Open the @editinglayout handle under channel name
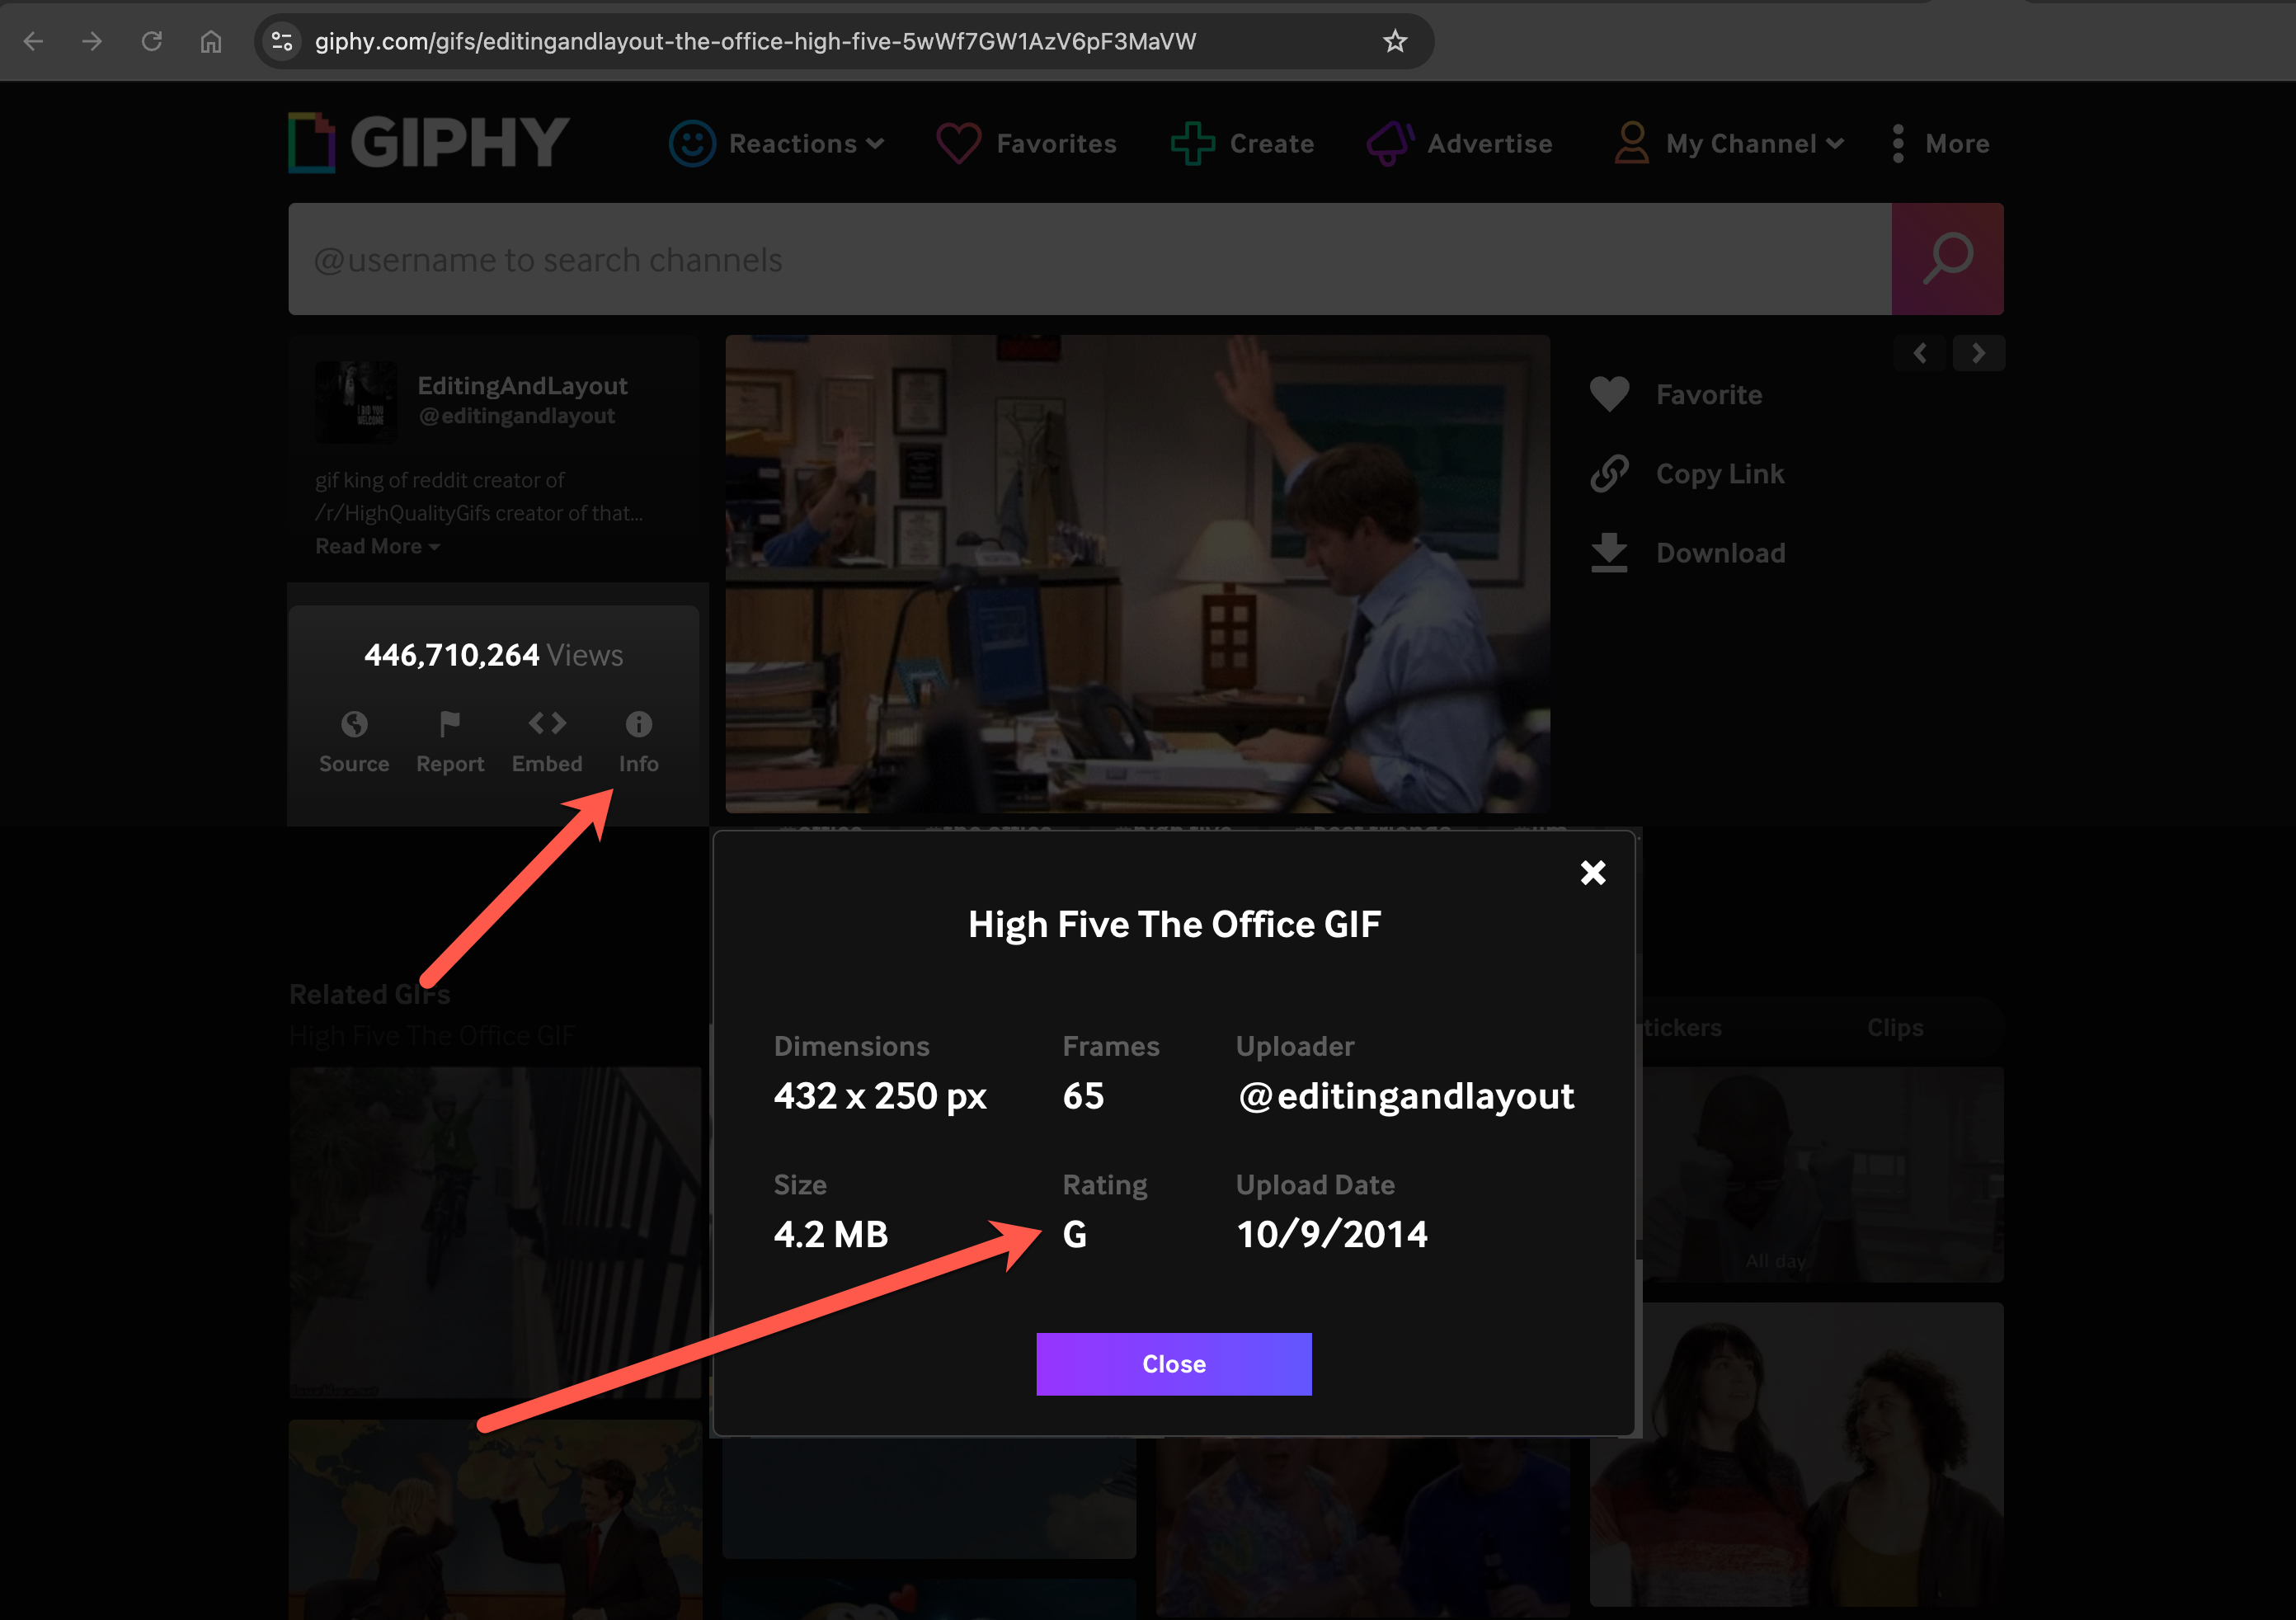Screen dimensions: 2296x1620 [517, 416]
